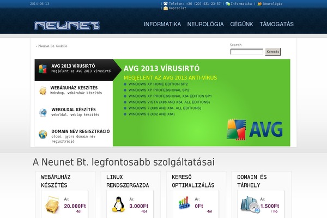Follow the Neurológia link in top bar

pos(272,4)
